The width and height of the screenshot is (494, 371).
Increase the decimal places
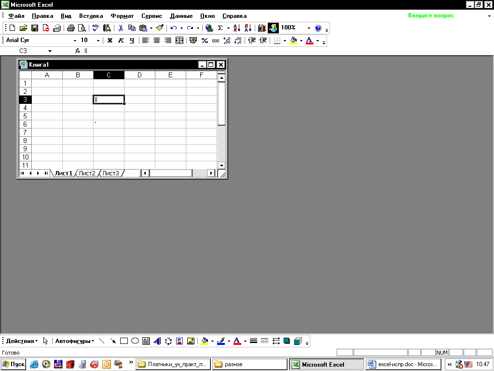coord(227,41)
